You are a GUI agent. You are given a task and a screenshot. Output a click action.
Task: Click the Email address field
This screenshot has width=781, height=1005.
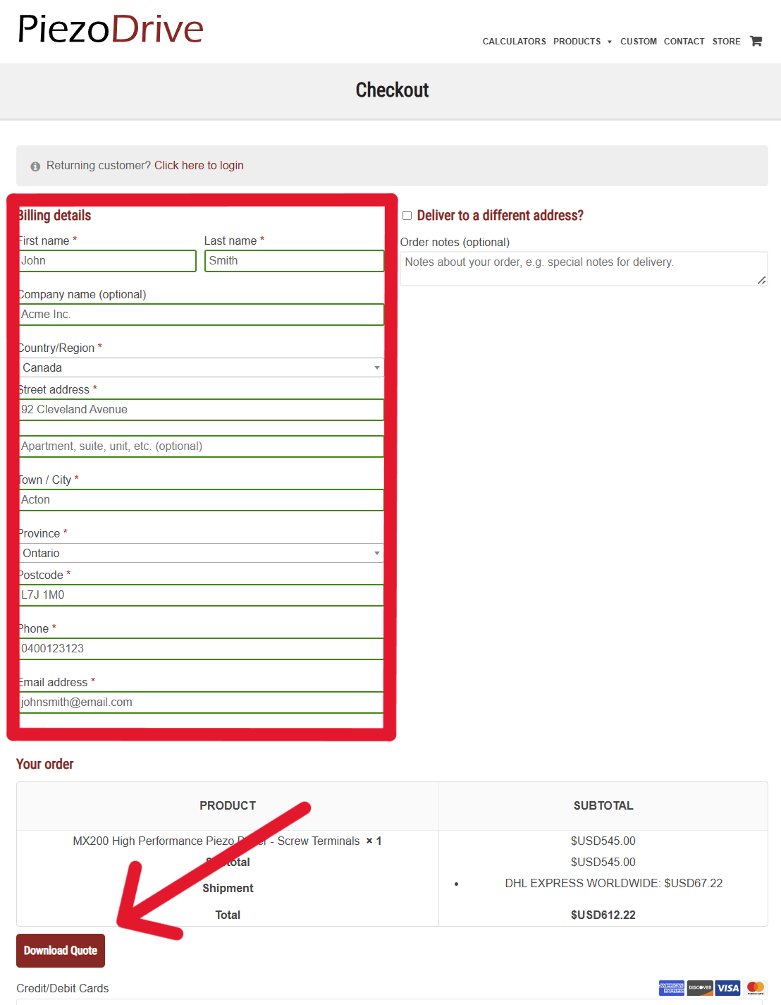(x=202, y=702)
